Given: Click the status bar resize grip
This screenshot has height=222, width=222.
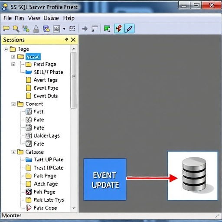Looking at the screenshot, I should pyautogui.click(x=217, y=216).
